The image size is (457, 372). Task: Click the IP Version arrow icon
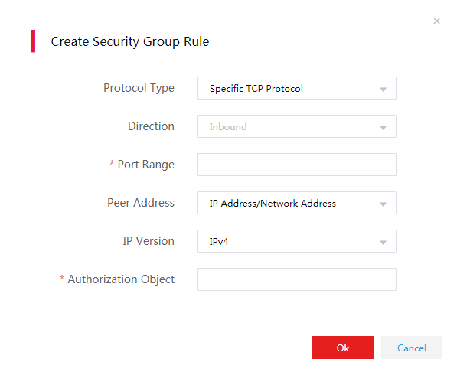[383, 243]
